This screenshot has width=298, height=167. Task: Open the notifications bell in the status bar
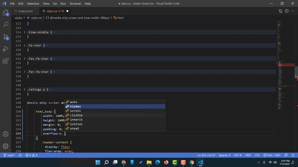(x=293, y=155)
